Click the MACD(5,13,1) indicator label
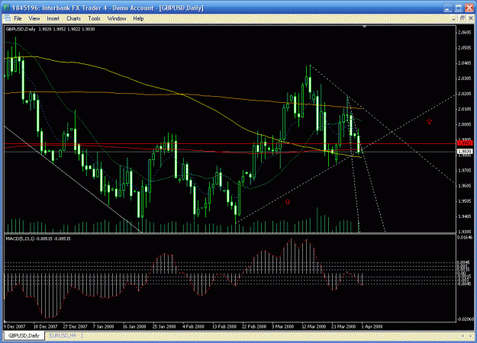477x343 pixels. 38,239
